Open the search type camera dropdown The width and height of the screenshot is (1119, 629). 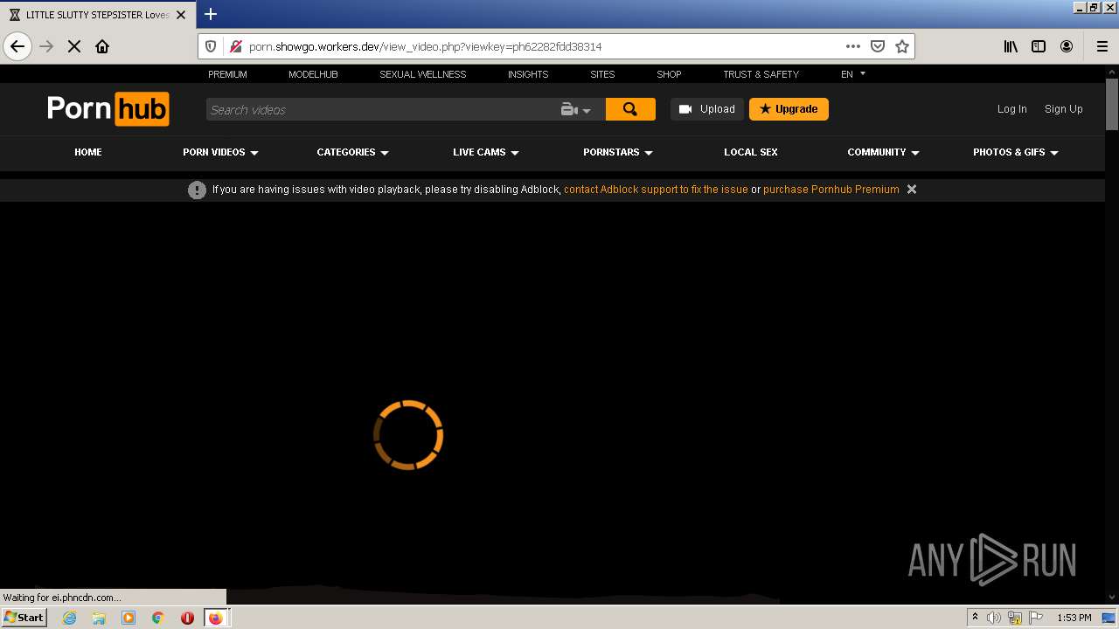[x=576, y=109]
